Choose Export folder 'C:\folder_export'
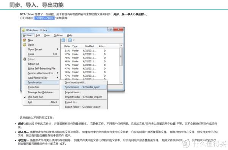Screen dimensions: 228x150 coord(83,107)
